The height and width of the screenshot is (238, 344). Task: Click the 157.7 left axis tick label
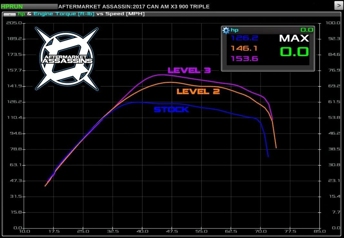click(14, 70)
